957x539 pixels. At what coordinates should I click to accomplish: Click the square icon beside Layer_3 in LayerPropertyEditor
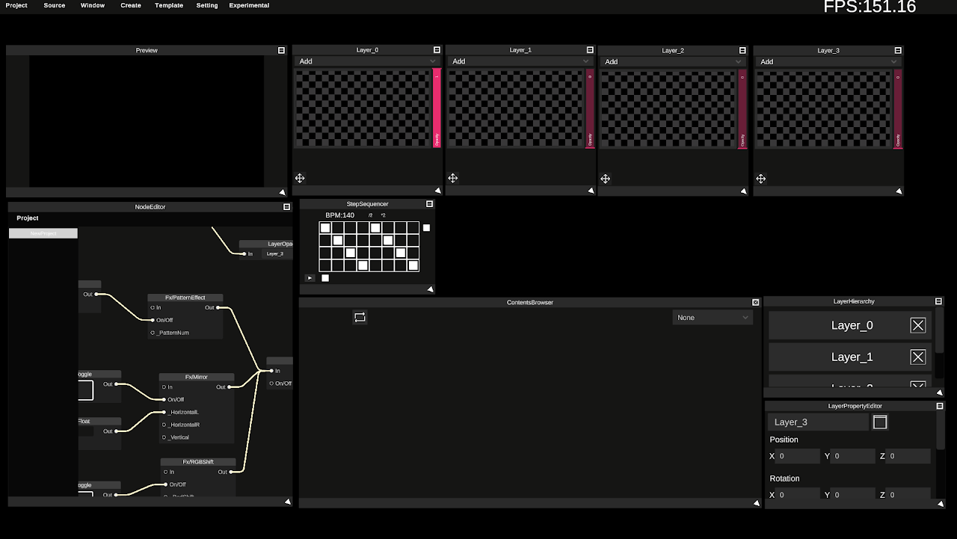click(880, 422)
